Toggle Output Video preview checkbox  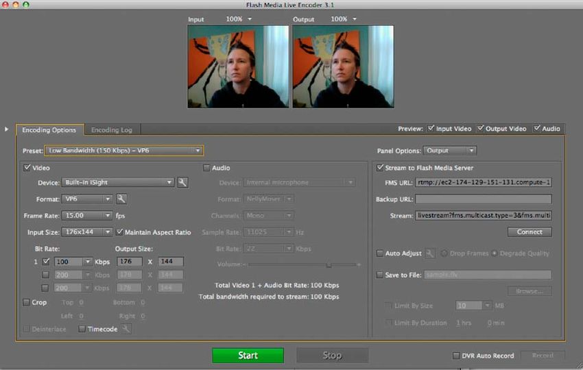click(480, 129)
